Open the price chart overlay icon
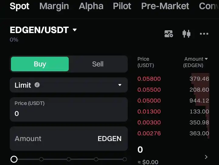219x165 pixels. pos(169,34)
